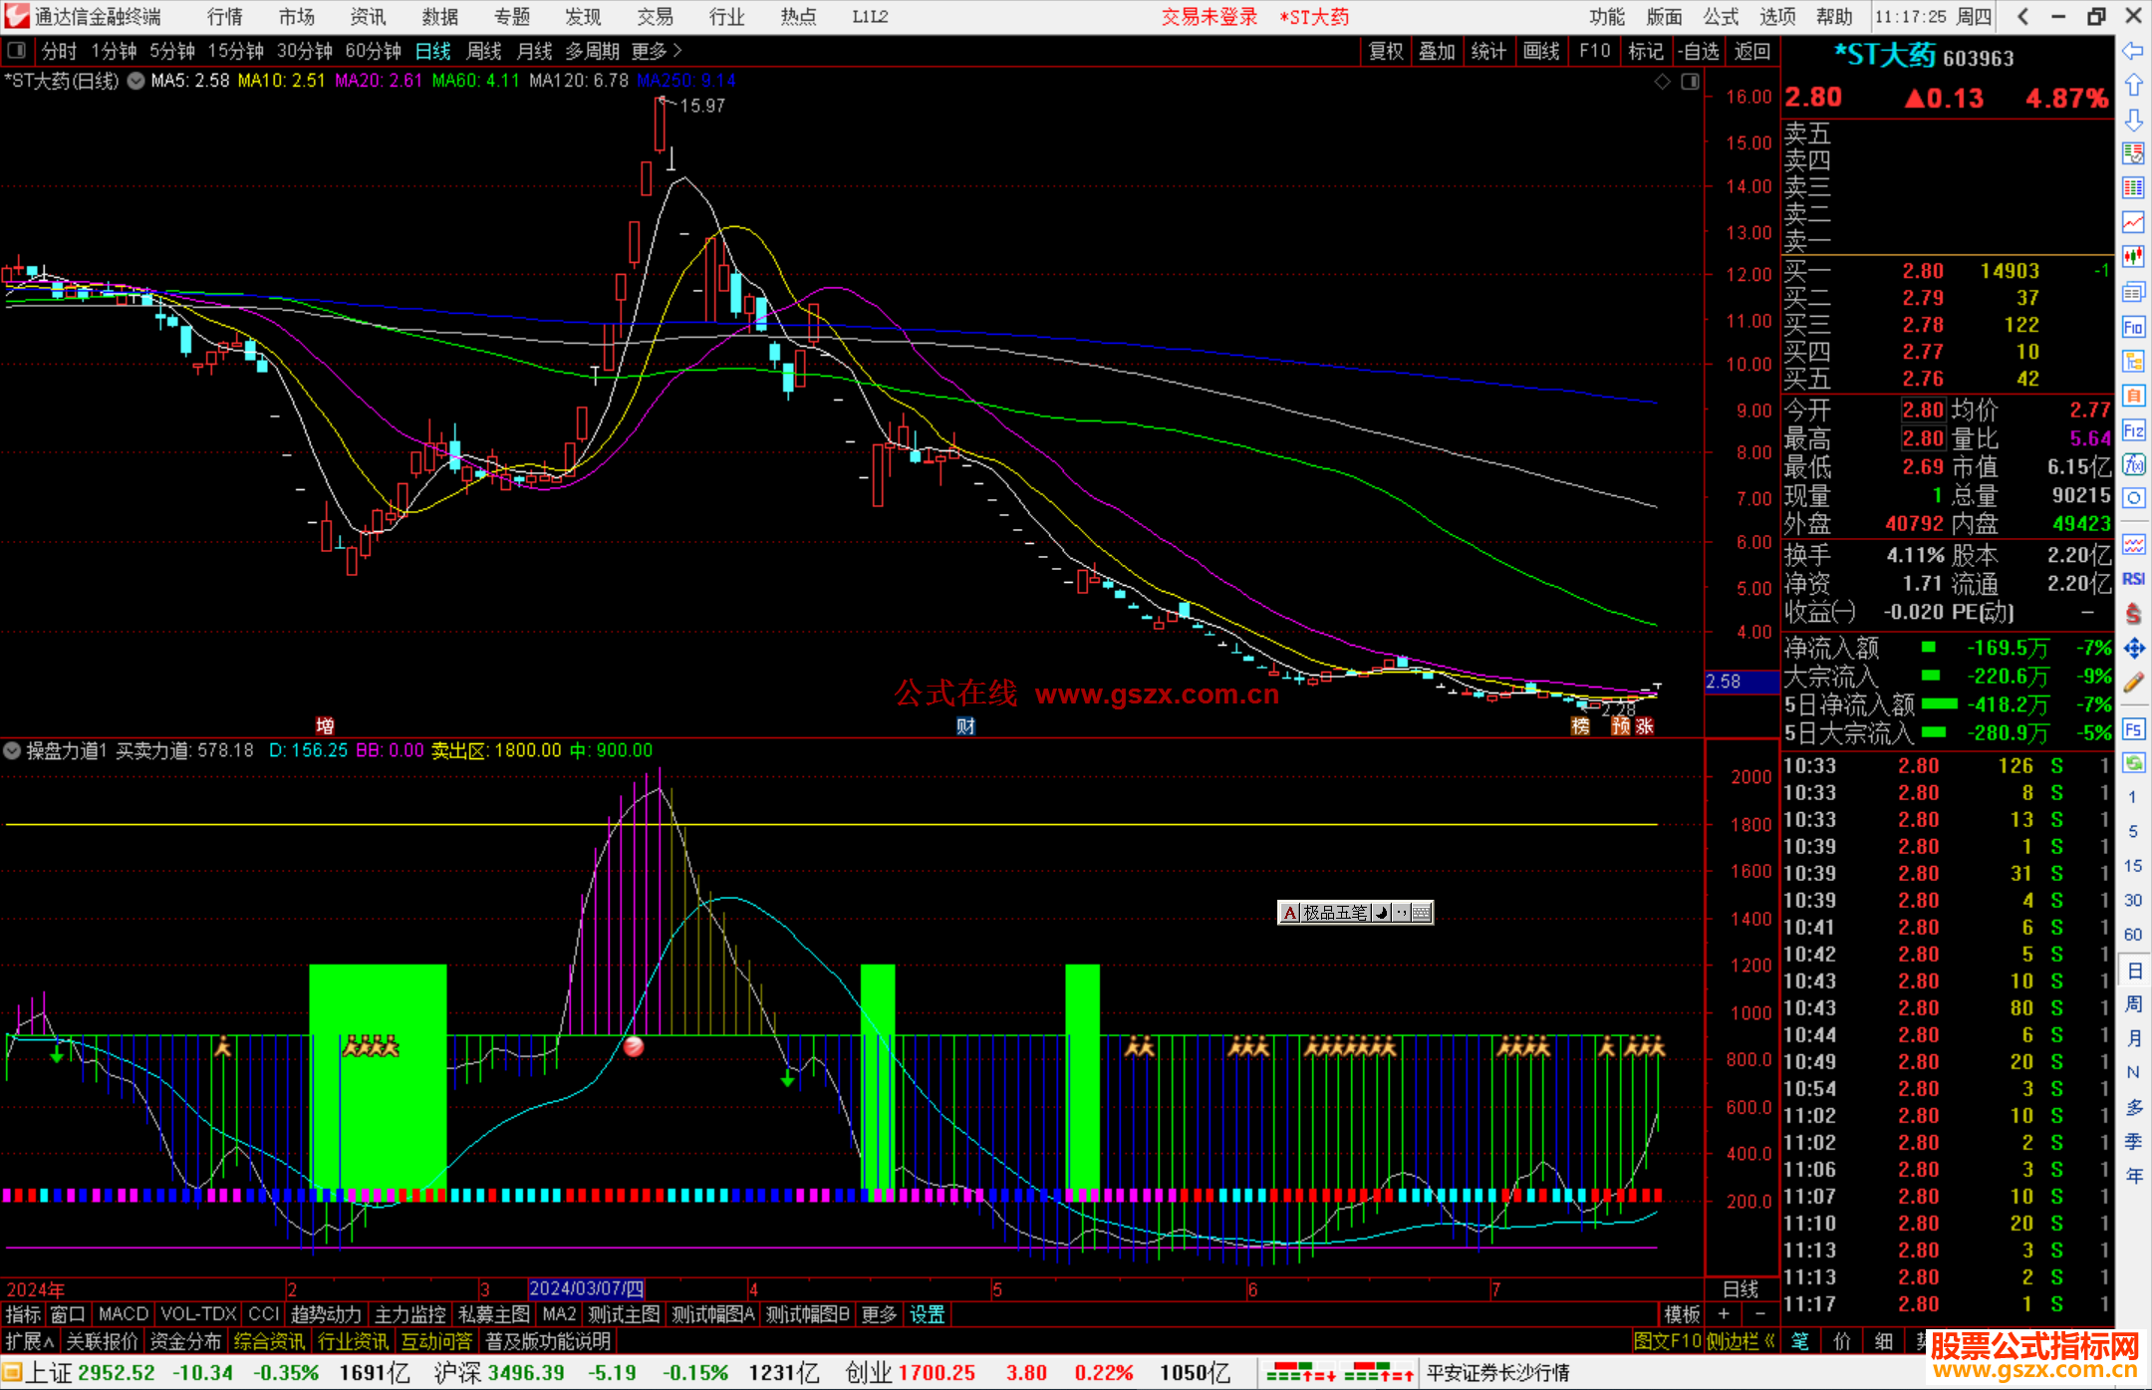Select the pencil drawing tool icon

coord(2133,683)
